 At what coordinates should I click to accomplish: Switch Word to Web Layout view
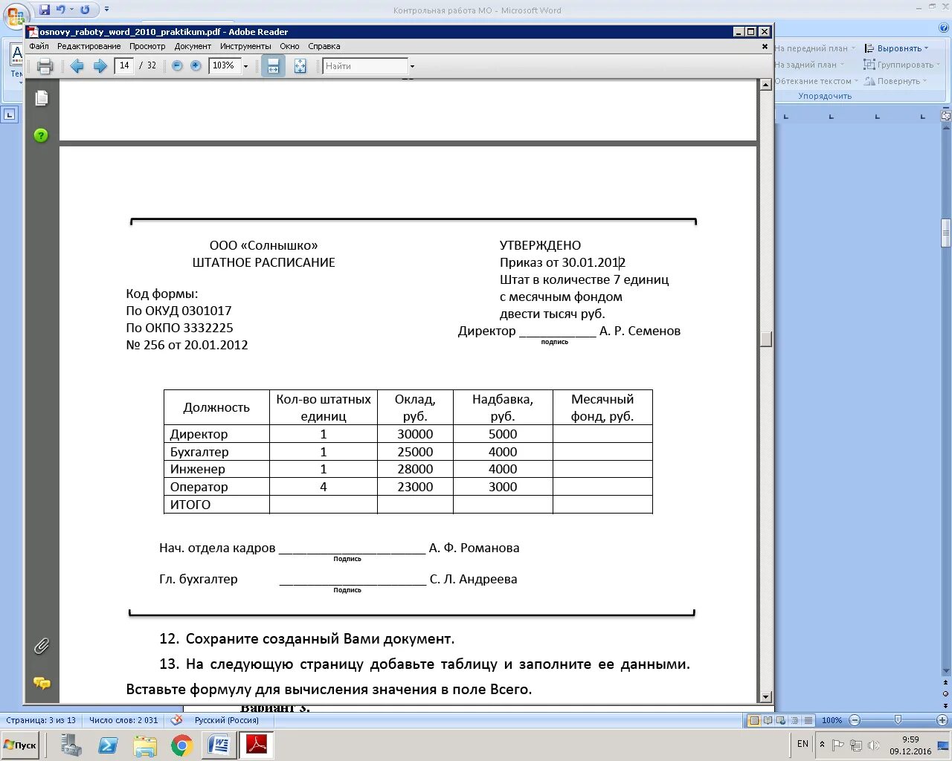(x=782, y=720)
